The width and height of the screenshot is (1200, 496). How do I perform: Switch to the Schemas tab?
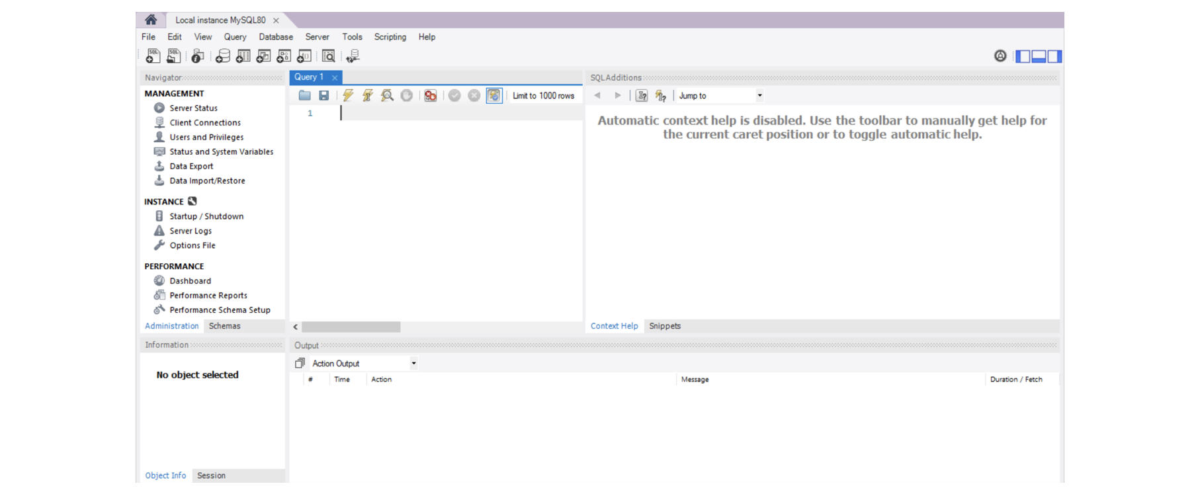224,326
